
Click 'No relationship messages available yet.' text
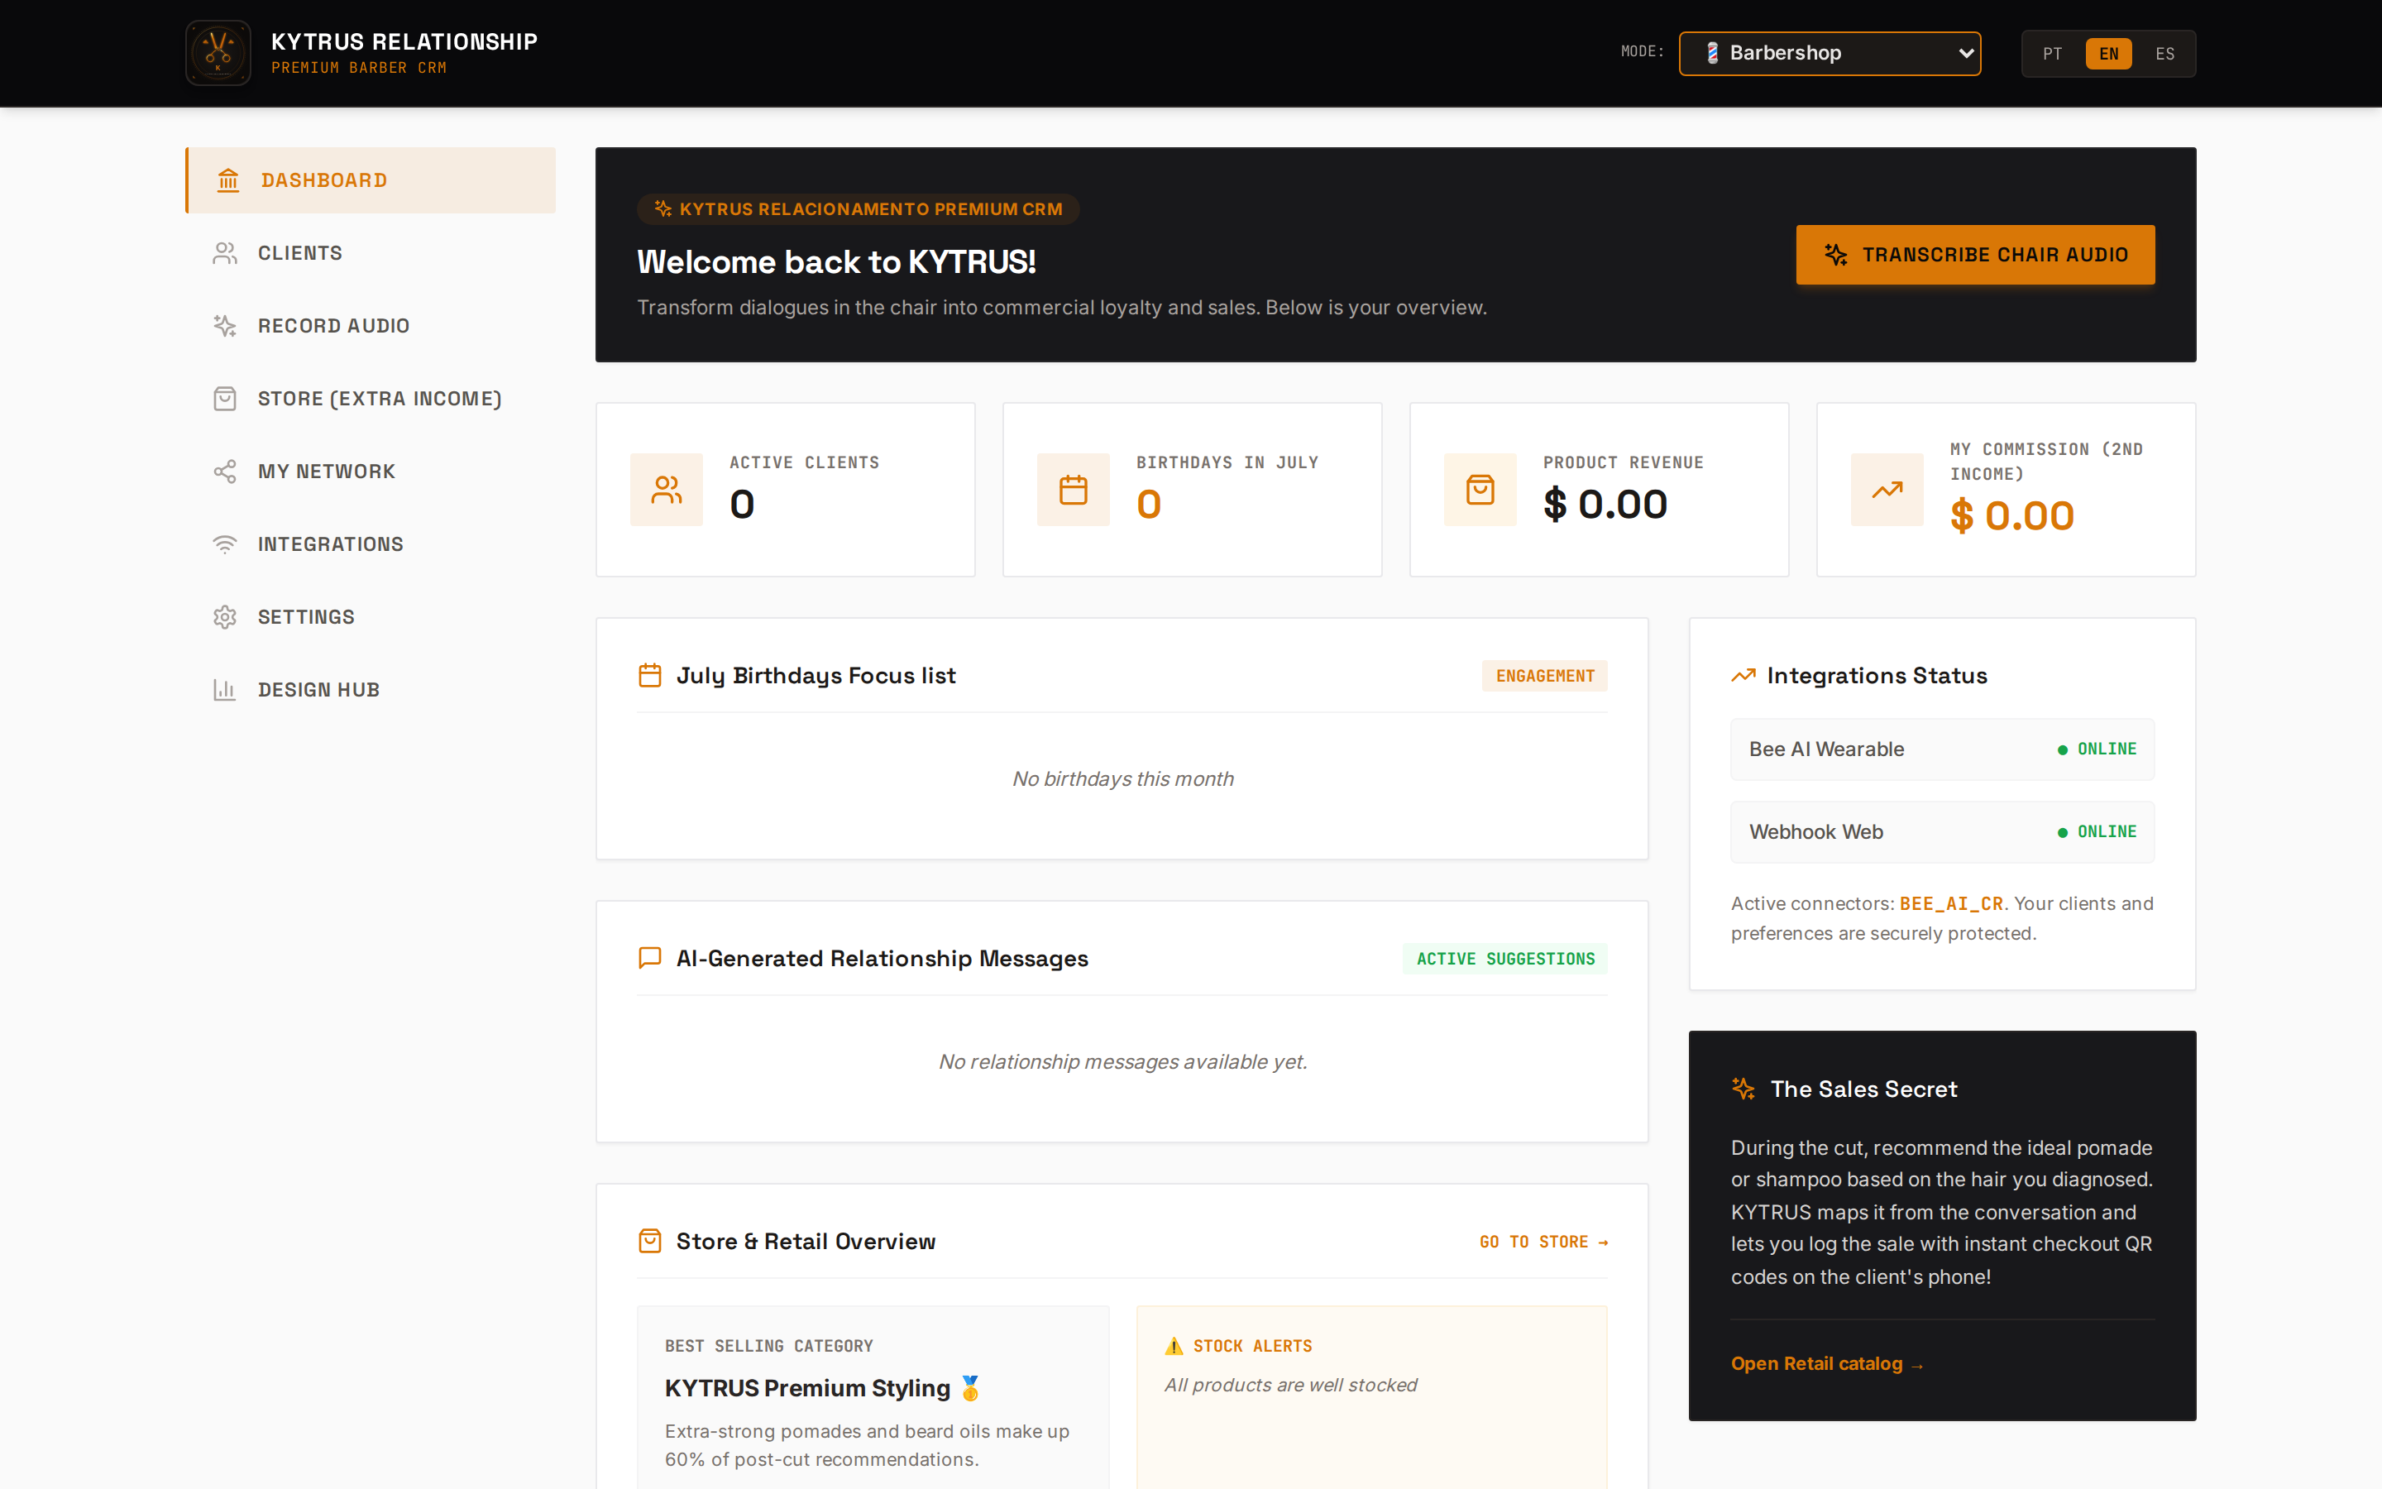click(x=1122, y=1061)
